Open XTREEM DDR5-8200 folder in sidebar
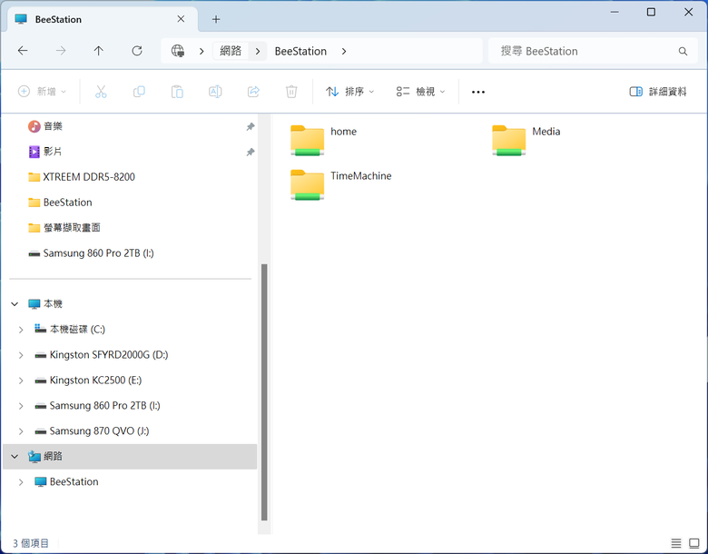Viewport: 708px width, 554px height. (x=82, y=177)
